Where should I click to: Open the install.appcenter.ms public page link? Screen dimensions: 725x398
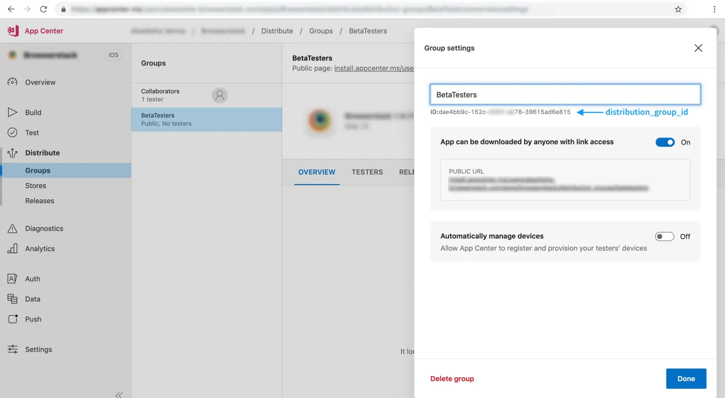(374, 68)
